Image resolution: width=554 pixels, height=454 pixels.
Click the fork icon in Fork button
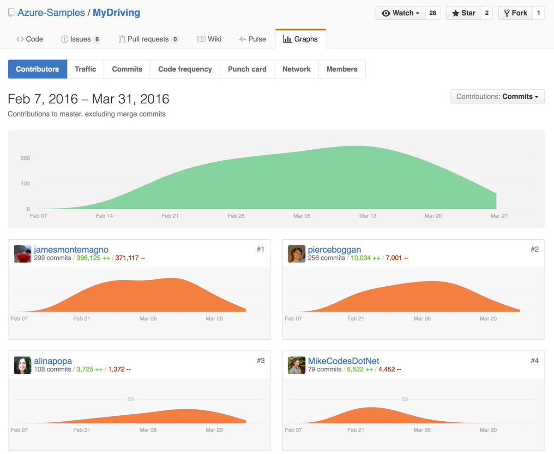coord(506,13)
